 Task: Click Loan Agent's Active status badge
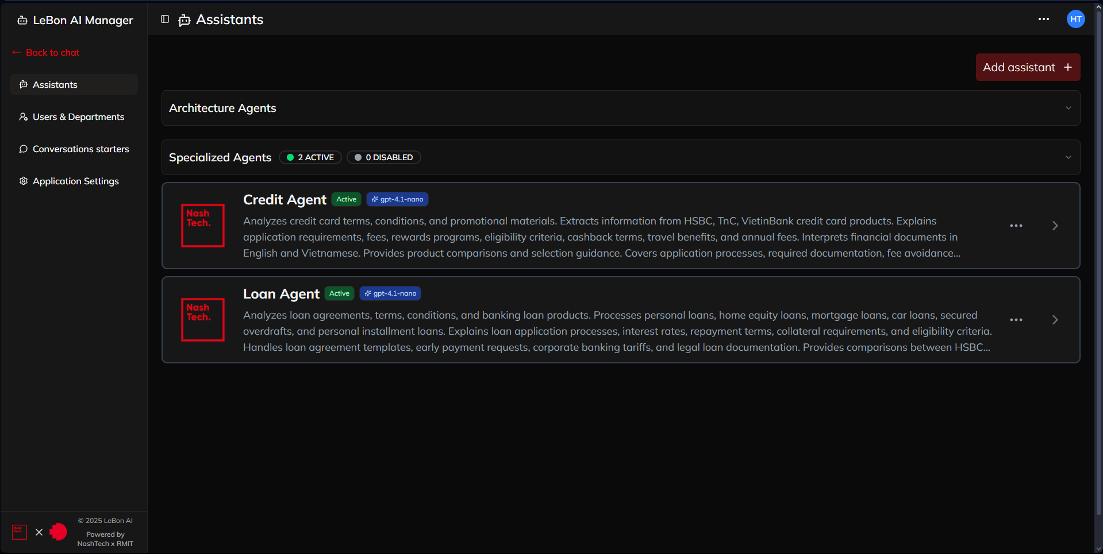(340, 293)
